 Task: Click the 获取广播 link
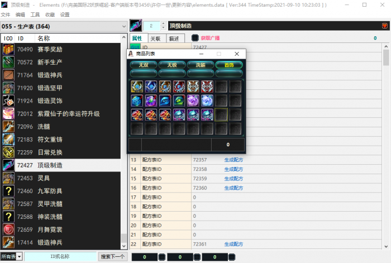pyautogui.click(x=210, y=38)
